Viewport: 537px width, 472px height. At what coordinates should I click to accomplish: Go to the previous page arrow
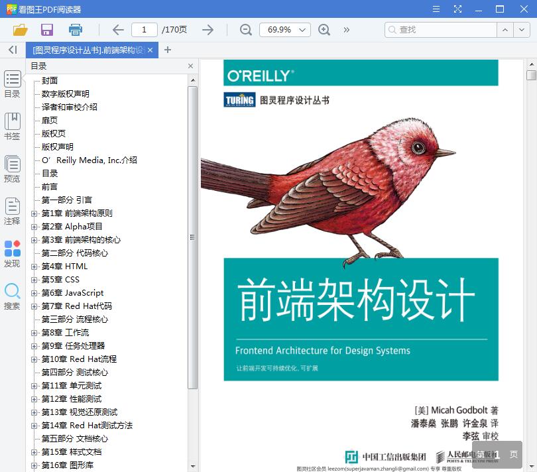point(118,30)
